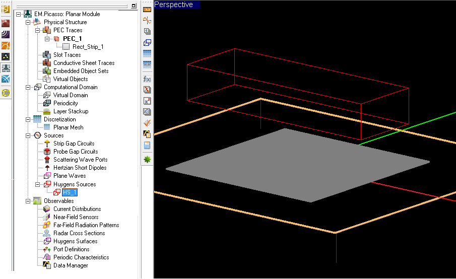Collapse the Physical Structure tree node

pyautogui.click(x=28, y=22)
